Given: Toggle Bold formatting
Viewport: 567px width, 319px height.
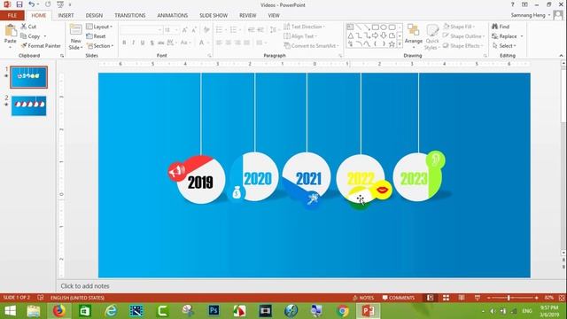Looking at the screenshot, I should (x=124, y=43).
